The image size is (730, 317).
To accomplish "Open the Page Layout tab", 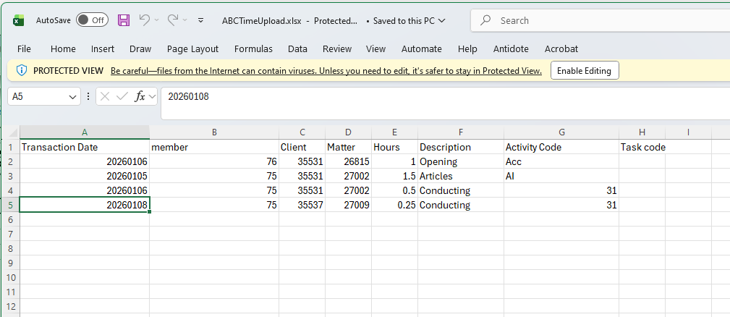I will coord(192,49).
